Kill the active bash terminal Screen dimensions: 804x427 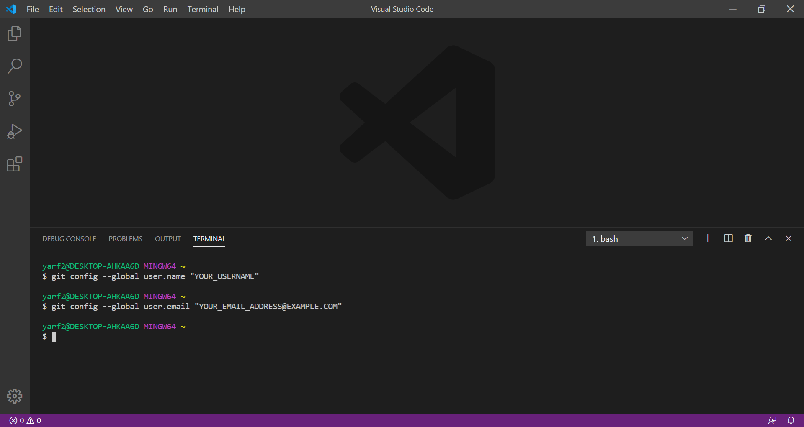pyautogui.click(x=748, y=238)
